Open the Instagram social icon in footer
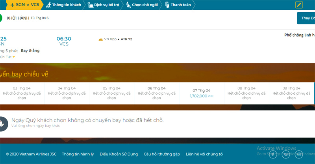The height and width of the screenshot is (164, 315). 299,154
